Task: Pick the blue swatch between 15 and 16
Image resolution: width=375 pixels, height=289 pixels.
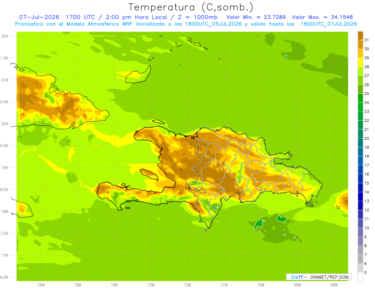Action: (360, 179)
